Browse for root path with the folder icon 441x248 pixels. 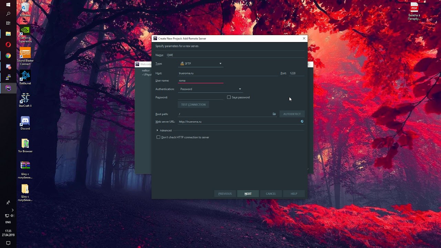pos(274,114)
